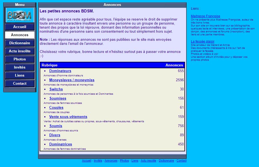
Task: Open the Dominateurs category link
Action: click(x=60, y=71)
